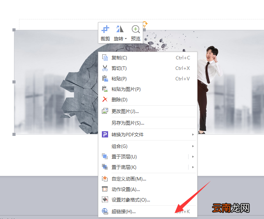Open the 旋转 rotate tool icon
Image resolution: width=264 pixels, height=219 pixels.
click(x=120, y=29)
